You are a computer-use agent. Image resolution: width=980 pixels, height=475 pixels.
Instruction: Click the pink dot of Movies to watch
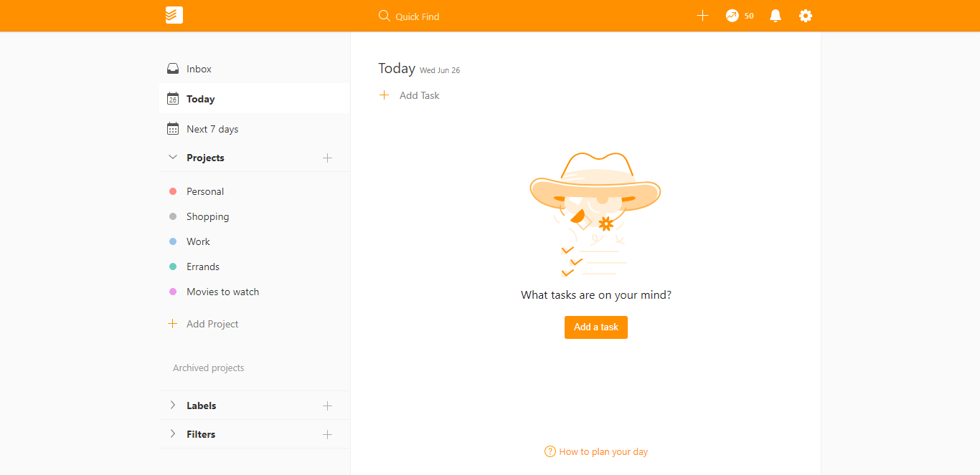(173, 292)
